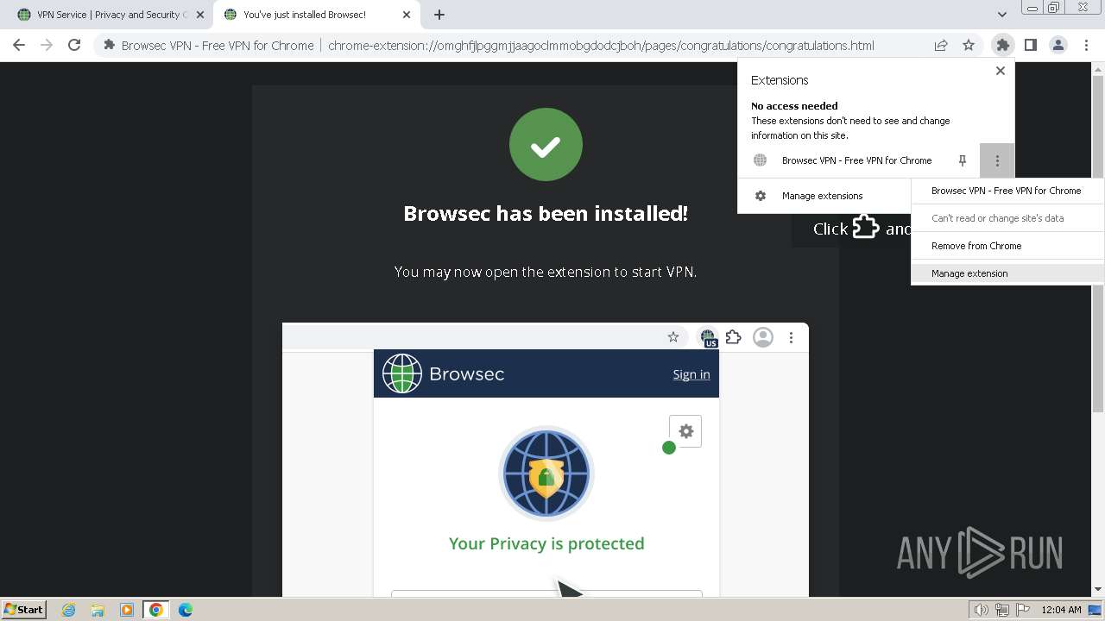Open the tab search dropdown arrow
This screenshot has width=1105, height=621.
[1001, 15]
